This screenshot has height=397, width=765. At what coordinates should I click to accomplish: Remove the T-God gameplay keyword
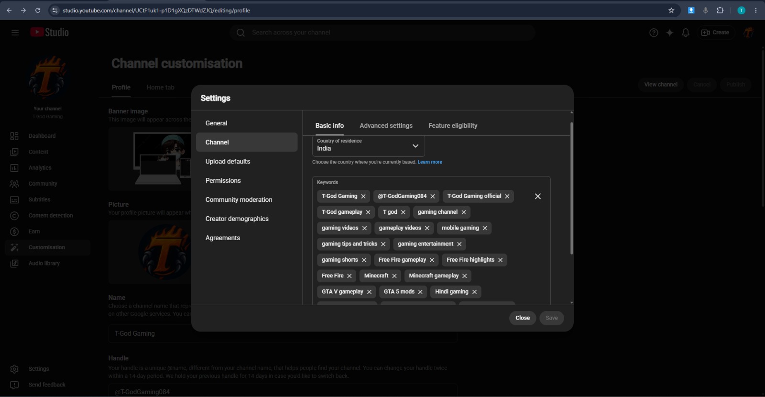pyautogui.click(x=368, y=212)
